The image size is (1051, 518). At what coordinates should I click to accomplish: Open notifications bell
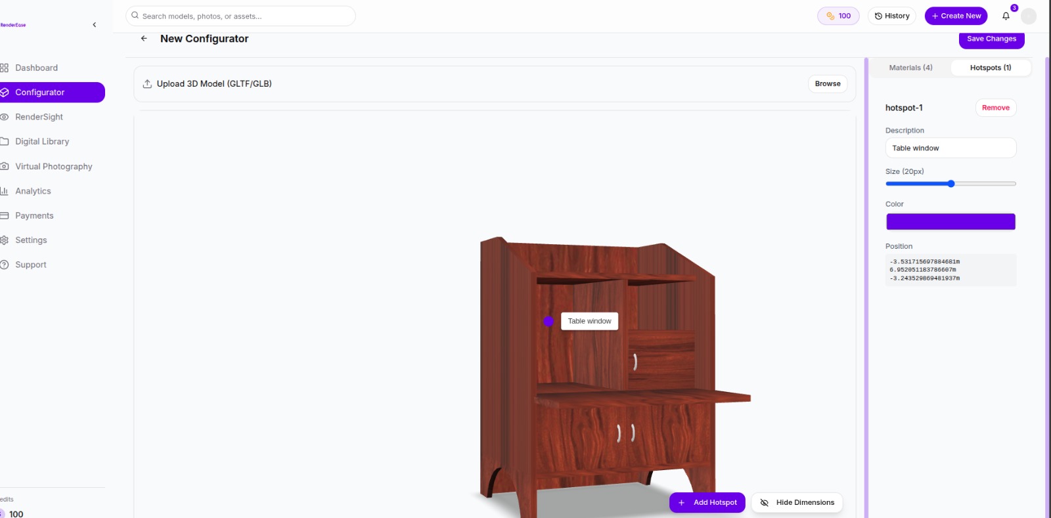pyautogui.click(x=1006, y=16)
